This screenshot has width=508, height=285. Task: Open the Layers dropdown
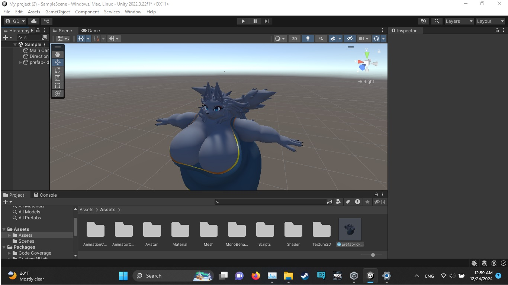(x=459, y=21)
